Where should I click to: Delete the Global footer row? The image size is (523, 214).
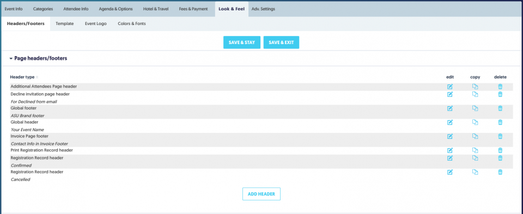coord(500,108)
